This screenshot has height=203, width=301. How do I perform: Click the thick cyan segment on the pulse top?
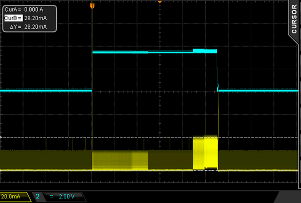(205, 51)
